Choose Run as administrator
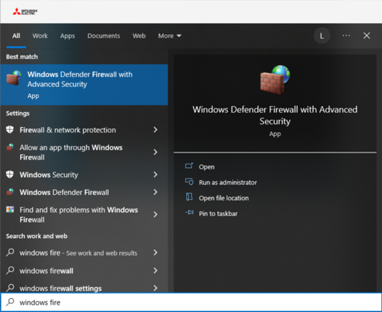Viewport: 382px width, 312px height. click(228, 183)
